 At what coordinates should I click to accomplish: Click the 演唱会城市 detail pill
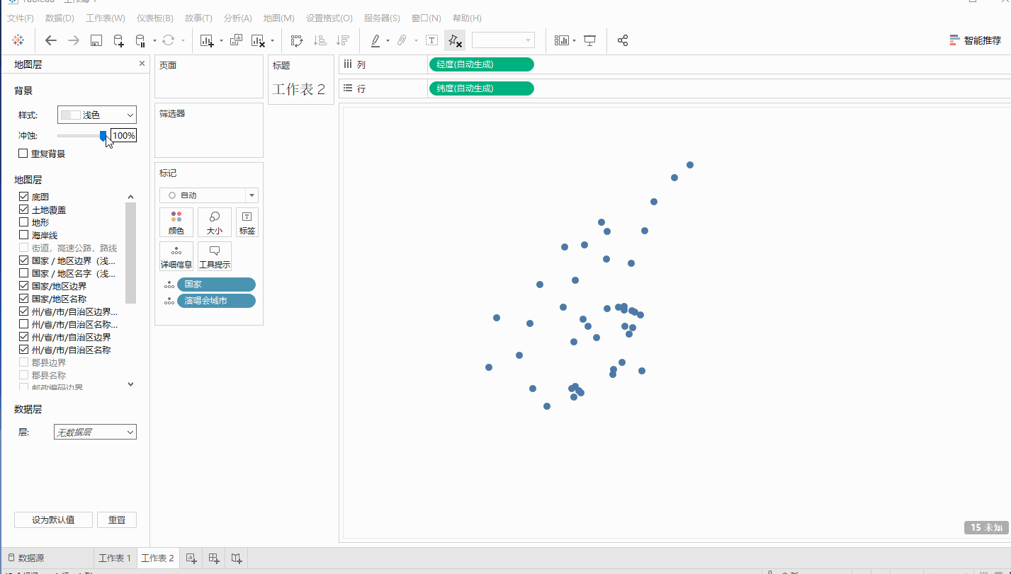click(216, 301)
